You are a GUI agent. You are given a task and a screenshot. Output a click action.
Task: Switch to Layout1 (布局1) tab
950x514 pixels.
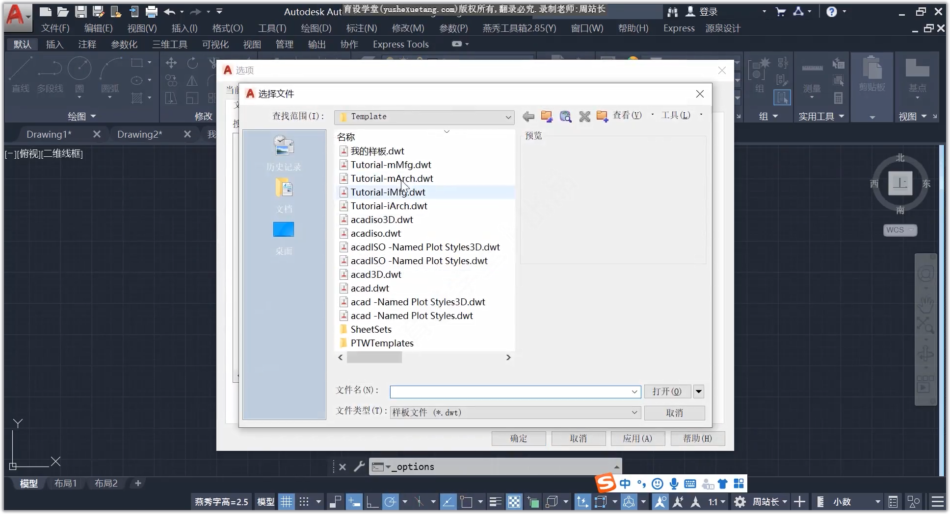(x=65, y=484)
